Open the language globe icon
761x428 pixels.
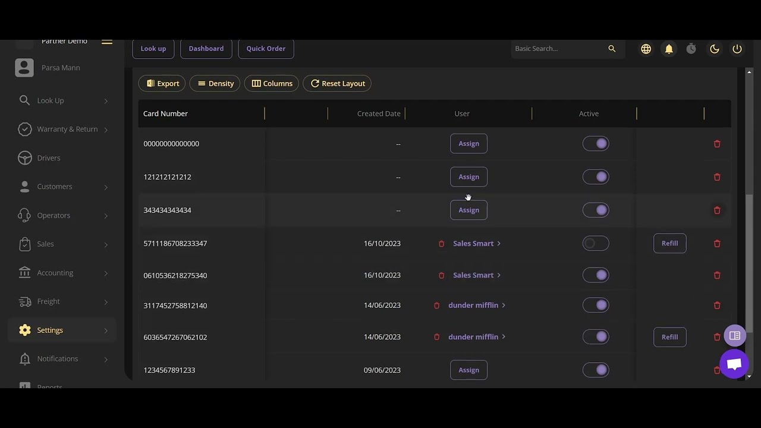pyautogui.click(x=646, y=49)
